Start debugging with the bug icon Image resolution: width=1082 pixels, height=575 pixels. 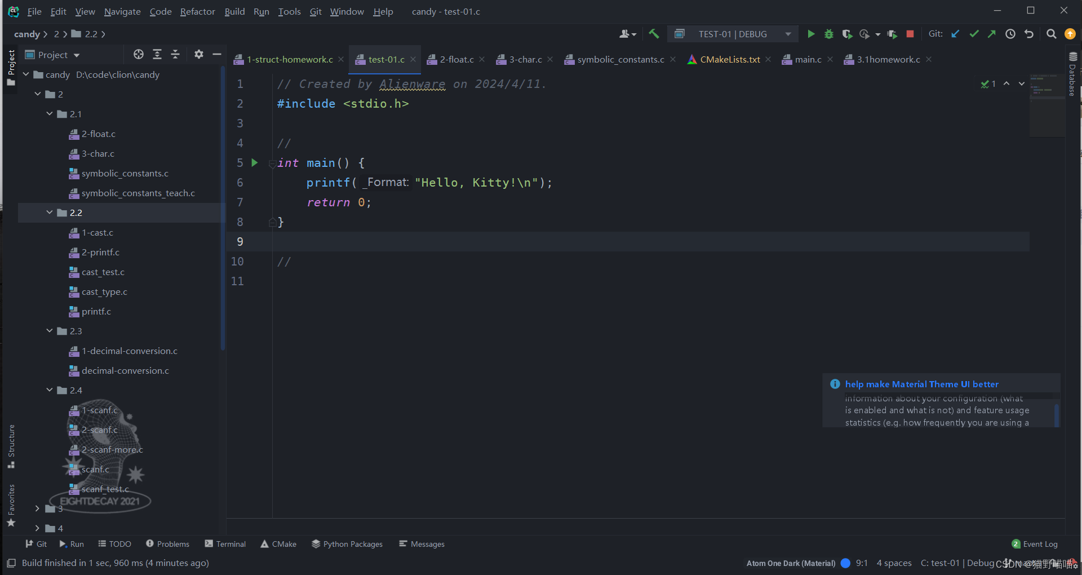tap(828, 33)
